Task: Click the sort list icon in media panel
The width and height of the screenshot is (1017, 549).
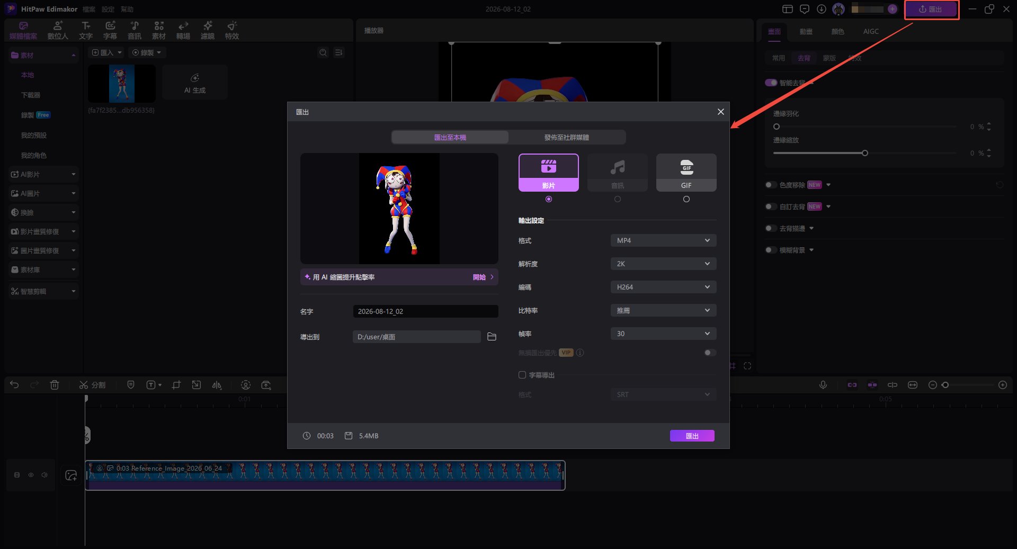Action: pos(338,52)
